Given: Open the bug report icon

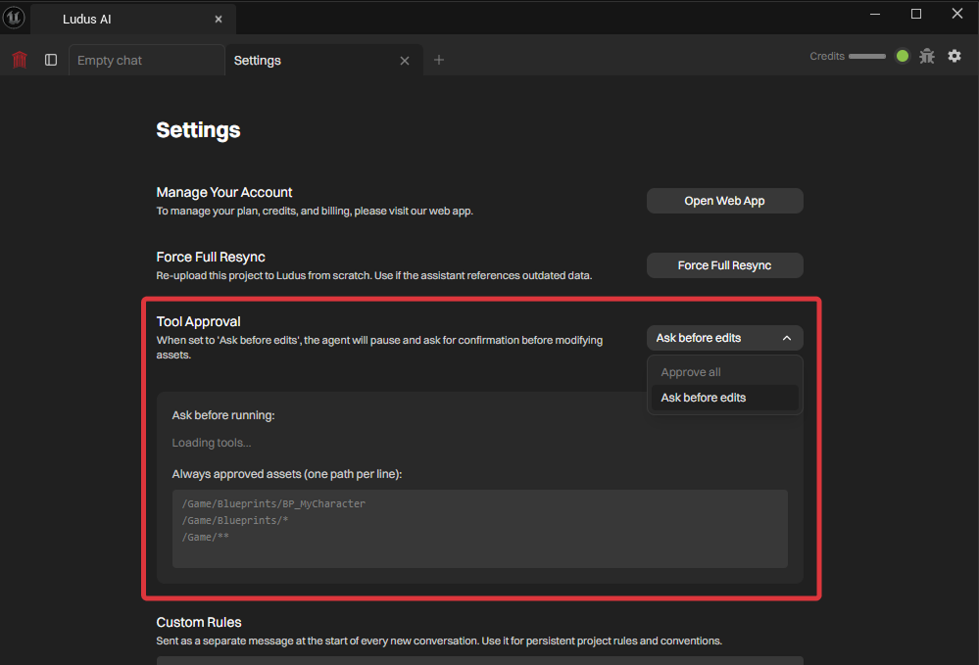Looking at the screenshot, I should pyautogui.click(x=927, y=56).
